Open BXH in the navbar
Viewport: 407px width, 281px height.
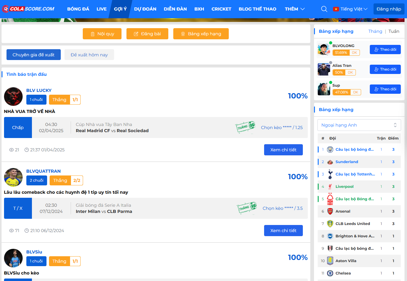[x=199, y=9]
